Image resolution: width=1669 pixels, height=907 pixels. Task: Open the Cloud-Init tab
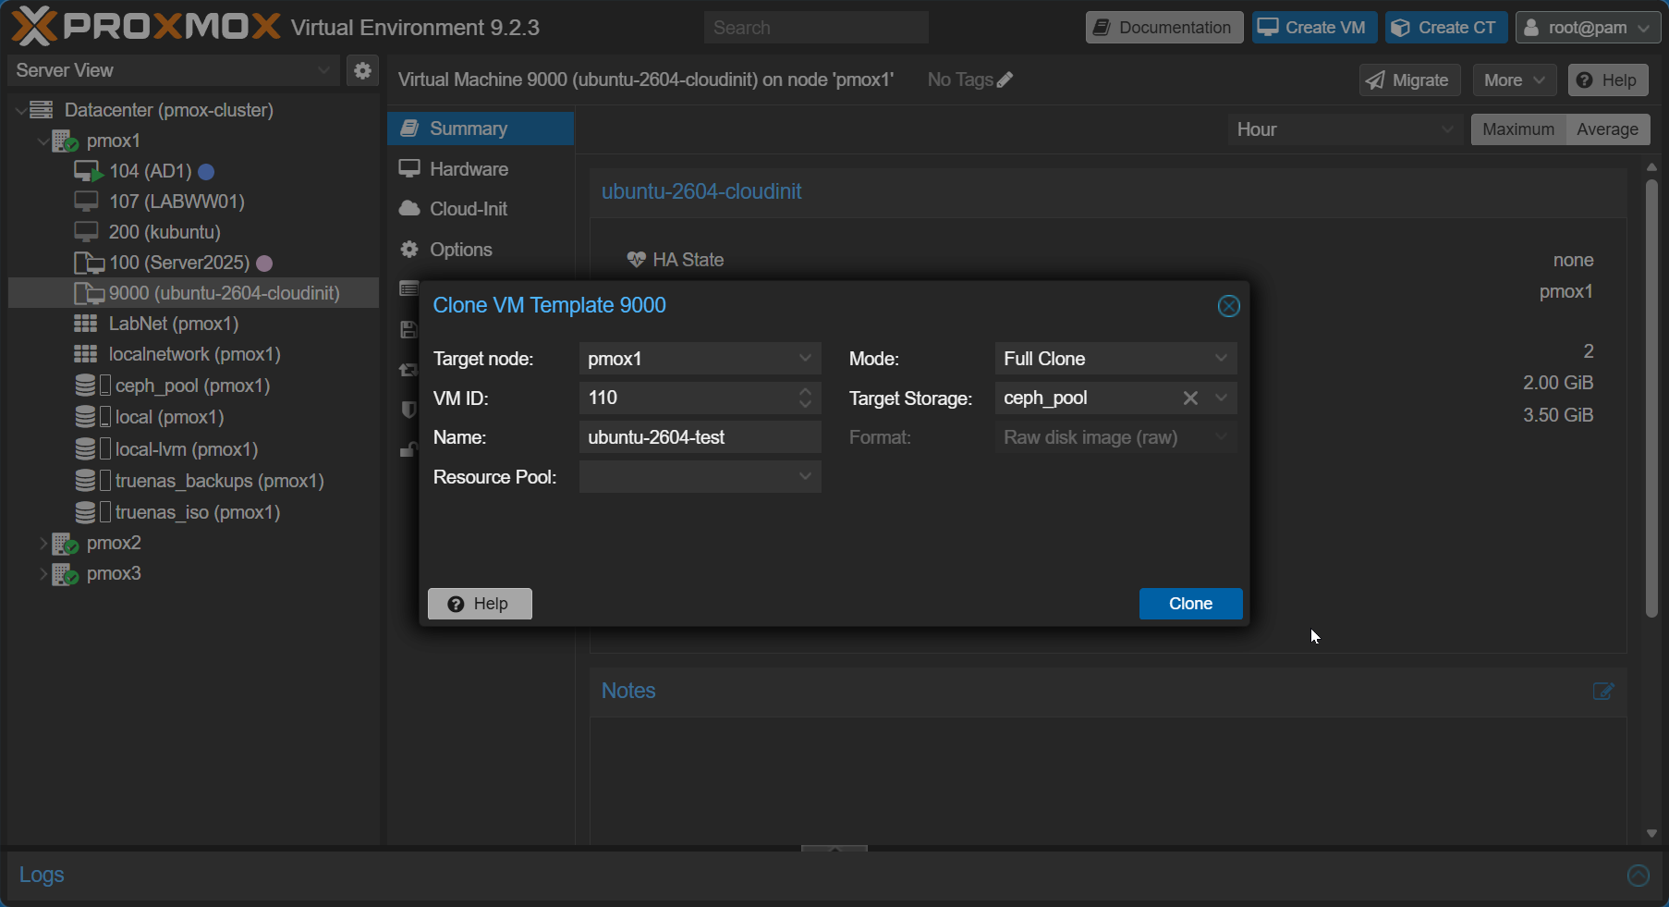pyautogui.click(x=481, y=209)
